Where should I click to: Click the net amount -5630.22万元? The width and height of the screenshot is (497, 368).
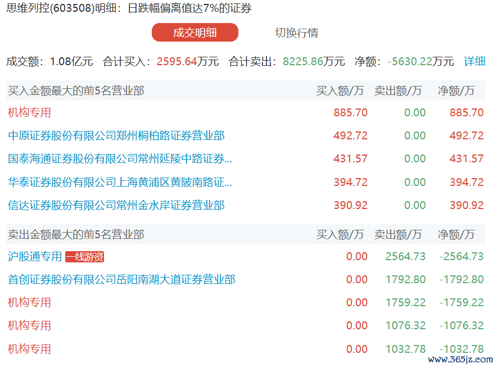coord(421,61)
